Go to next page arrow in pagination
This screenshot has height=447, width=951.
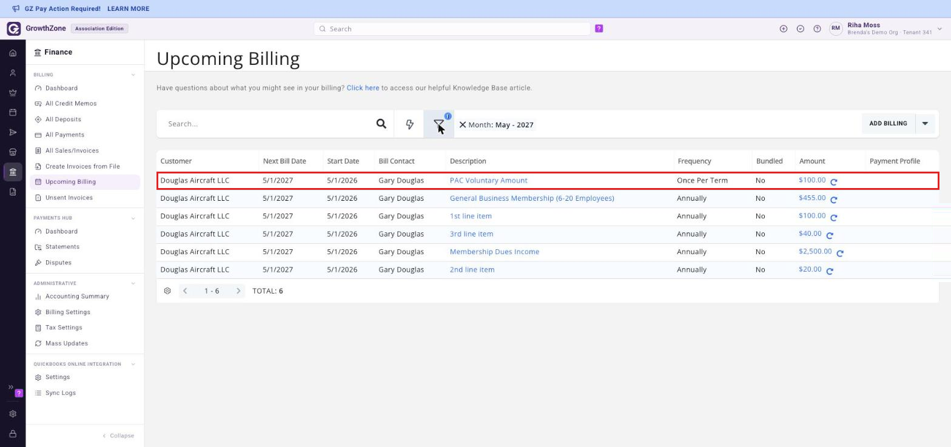point(238,291)
